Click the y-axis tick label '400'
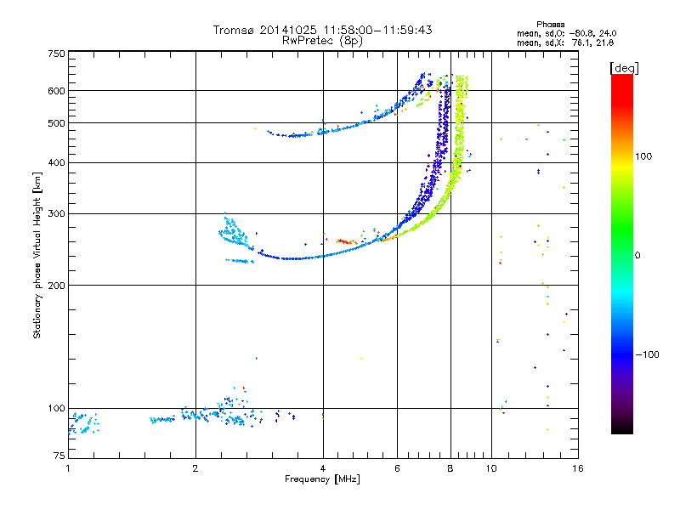The image size is (680, 510). tap(57, 162)
